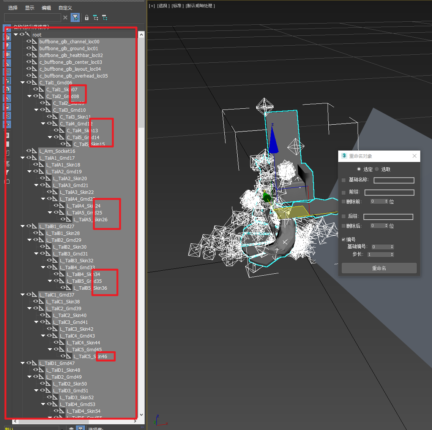Screen dimensions: 432x430
Task: Toggle the display space warps wave icon
Action: (8, 72)
